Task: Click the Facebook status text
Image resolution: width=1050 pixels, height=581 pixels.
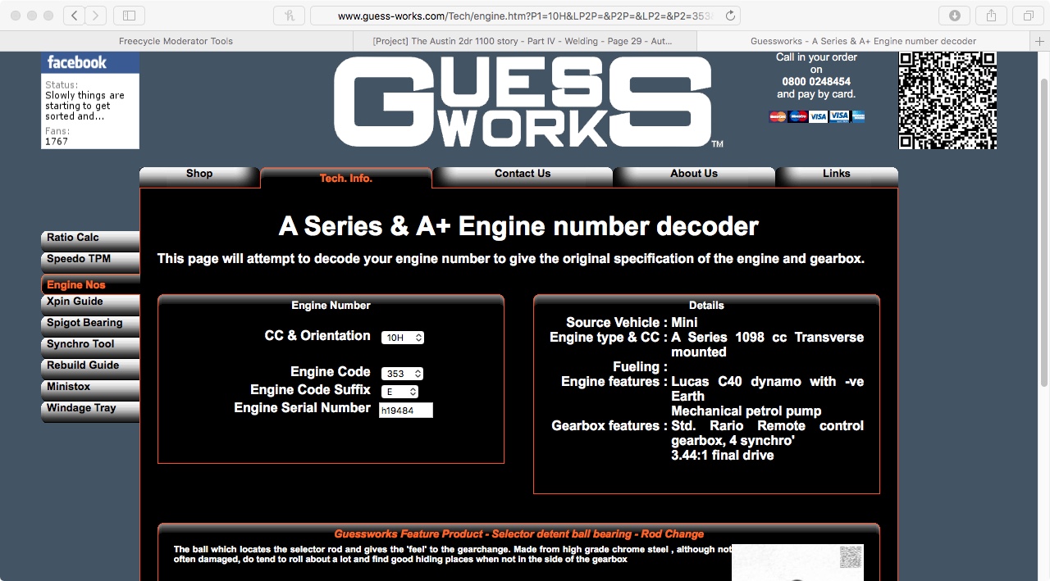Action: [84, 106]
